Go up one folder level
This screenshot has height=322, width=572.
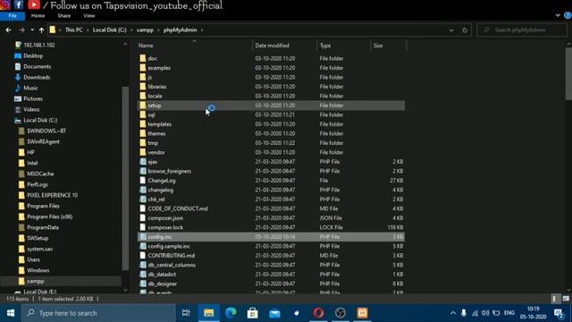[x=42, y=30]
